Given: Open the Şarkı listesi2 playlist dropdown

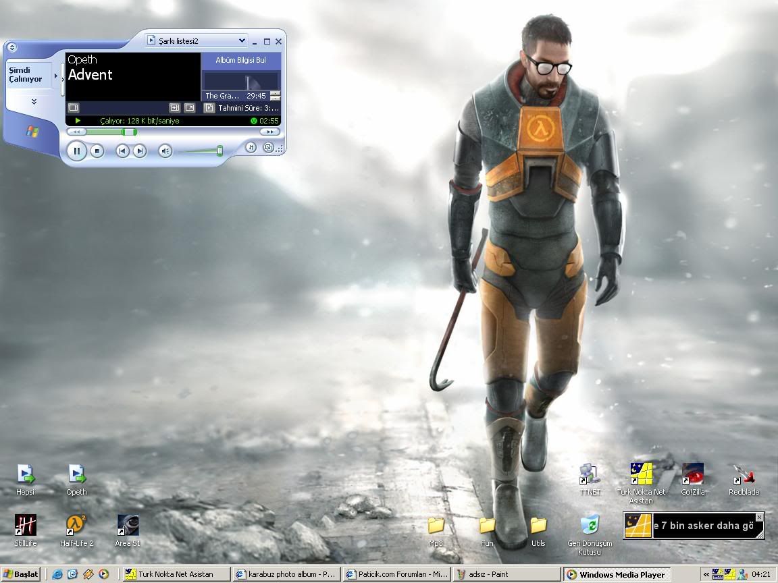Looking at the screenshot, I should (x=197, y=41).
